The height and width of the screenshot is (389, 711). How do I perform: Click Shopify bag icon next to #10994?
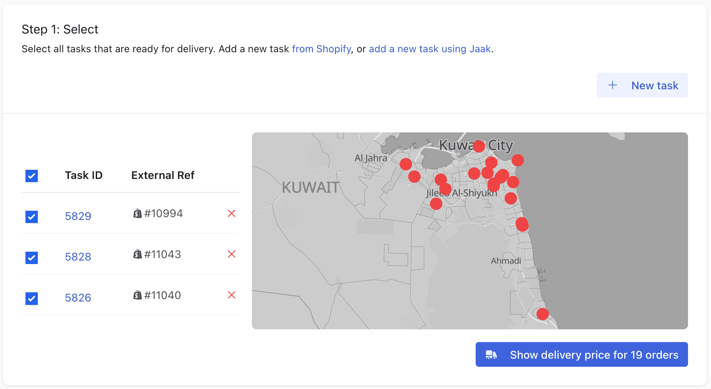point(137,214)
